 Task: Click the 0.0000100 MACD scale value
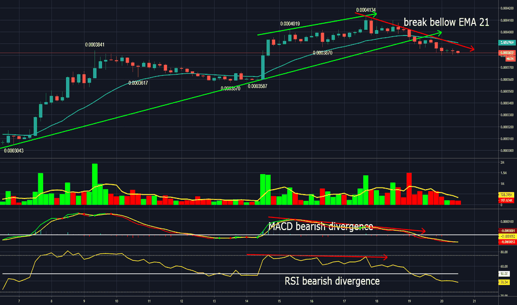(x=507, y=222)
